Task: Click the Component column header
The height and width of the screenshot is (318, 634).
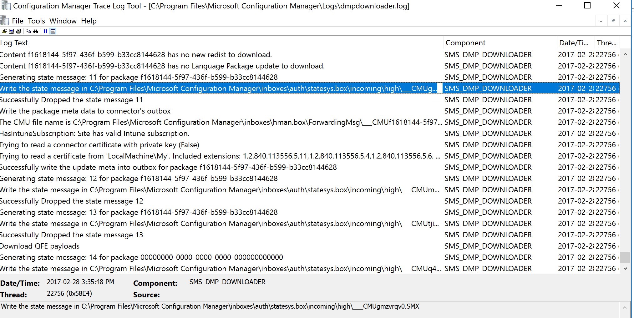Action: pyautogui.click(x=500, y=43)
